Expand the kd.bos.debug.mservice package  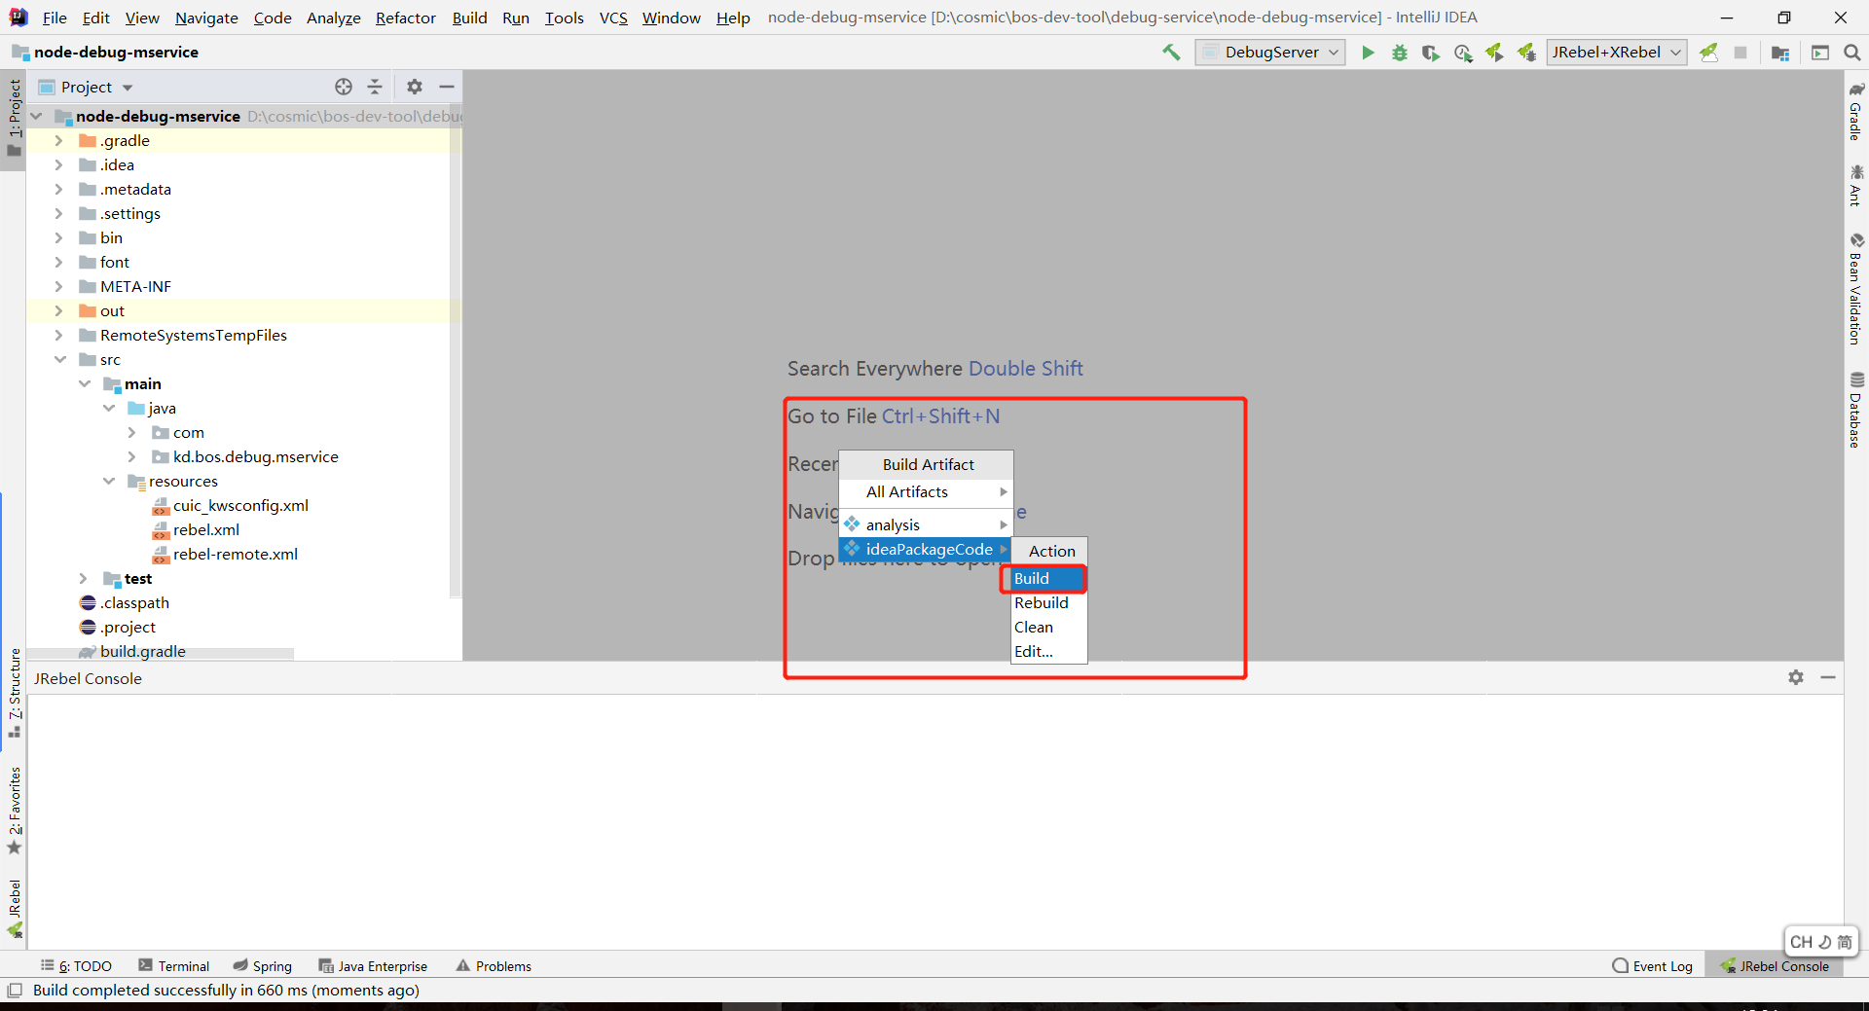[x=131, y=456]
